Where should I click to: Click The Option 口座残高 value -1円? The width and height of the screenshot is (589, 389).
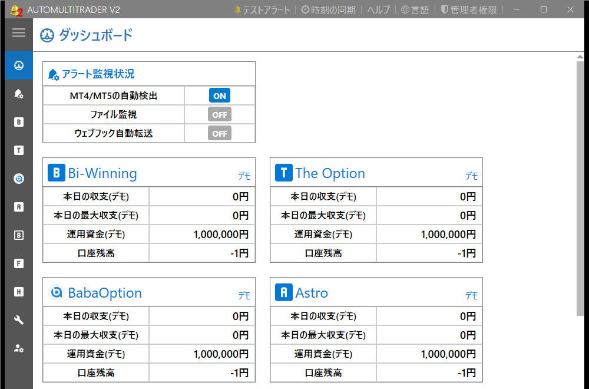[466, 253]
